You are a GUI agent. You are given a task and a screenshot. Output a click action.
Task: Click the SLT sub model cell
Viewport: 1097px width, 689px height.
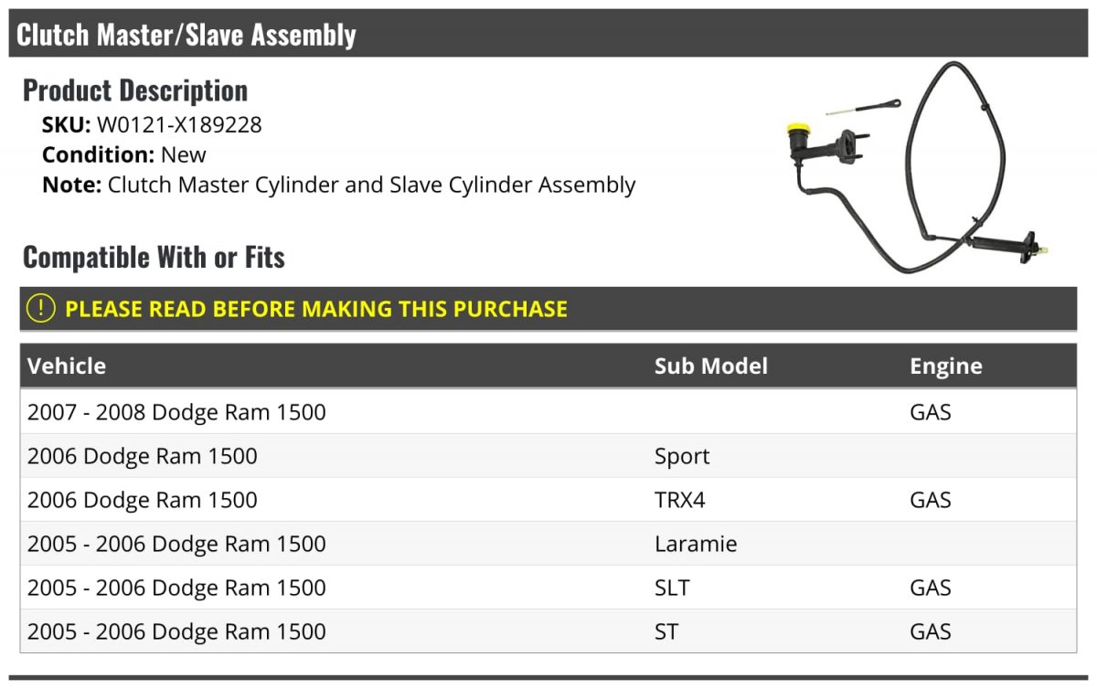click(672, 588)
